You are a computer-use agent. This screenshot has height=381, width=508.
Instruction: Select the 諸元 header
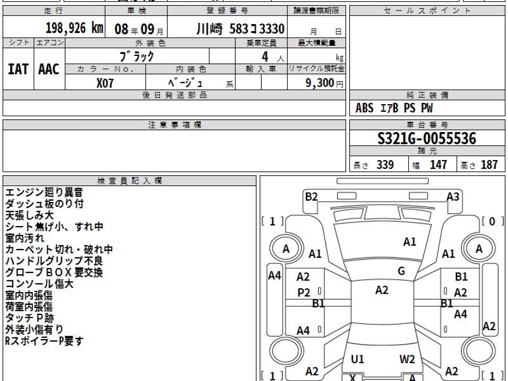[x=428, y=151]
